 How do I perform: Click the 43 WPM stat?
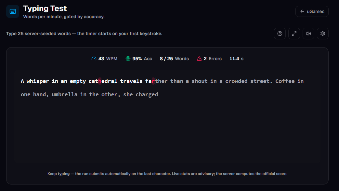(104, 59)
